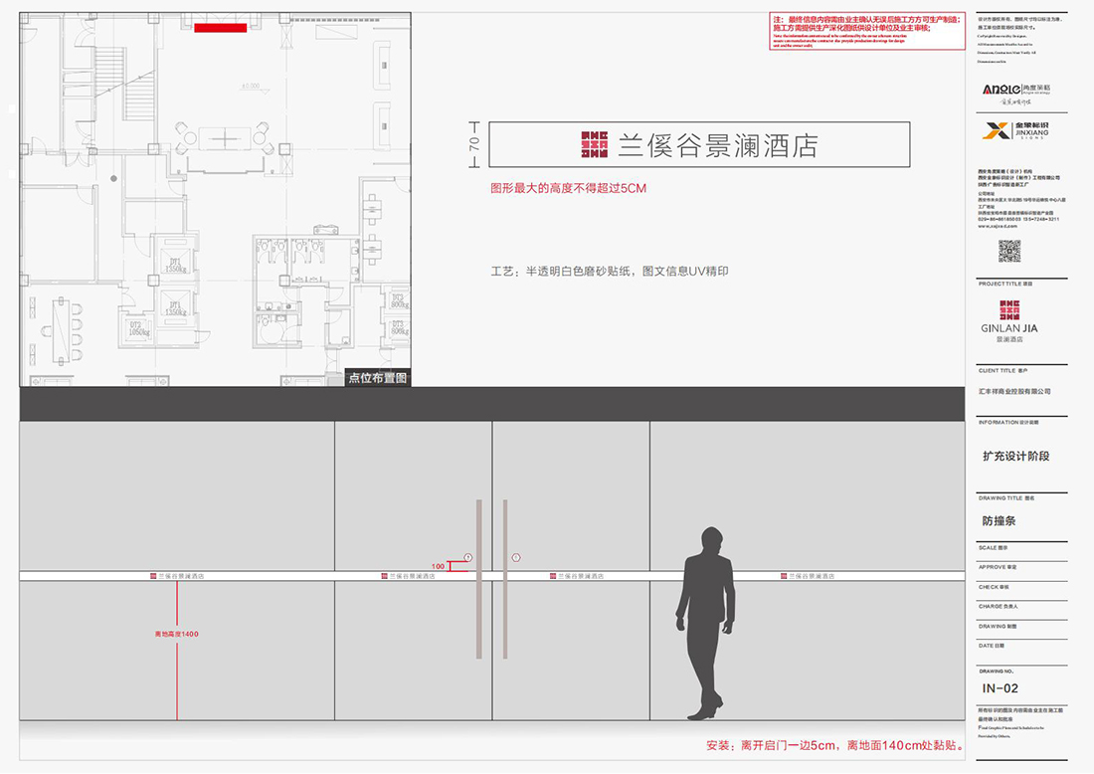Screen dimensions: 1094x774
Task: Click the IN-02 drawing number
Action: pyautogui.click(x=1000, y=688)
